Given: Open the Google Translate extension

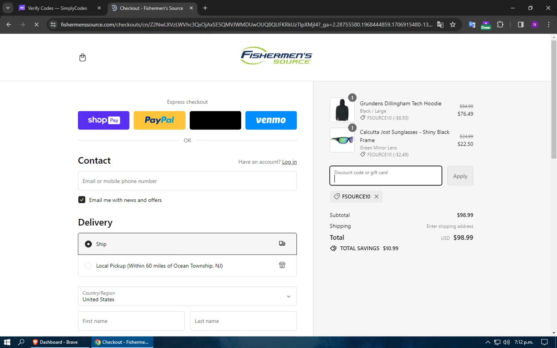Looking at the screenshot, I should pyautogui.click(x=472, y=24).
